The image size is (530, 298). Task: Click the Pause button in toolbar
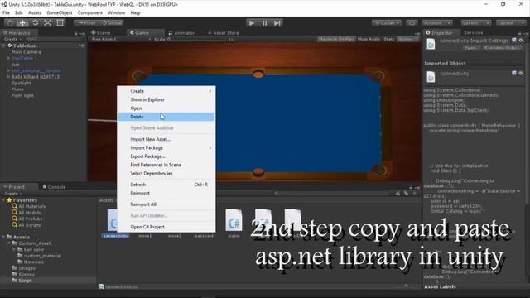pyautogui.click(x=265, y=22)
